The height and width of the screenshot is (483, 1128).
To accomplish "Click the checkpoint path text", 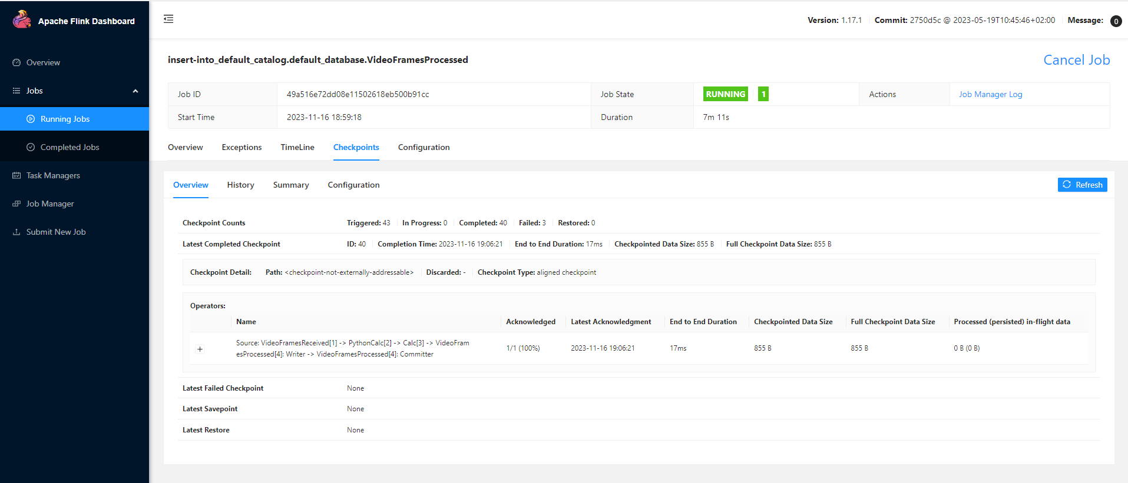I will [349, 272].
